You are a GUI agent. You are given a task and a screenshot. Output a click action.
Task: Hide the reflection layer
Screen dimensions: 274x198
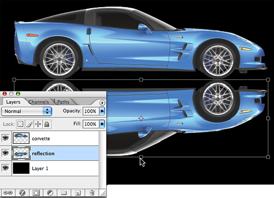[x=5, y=153]
